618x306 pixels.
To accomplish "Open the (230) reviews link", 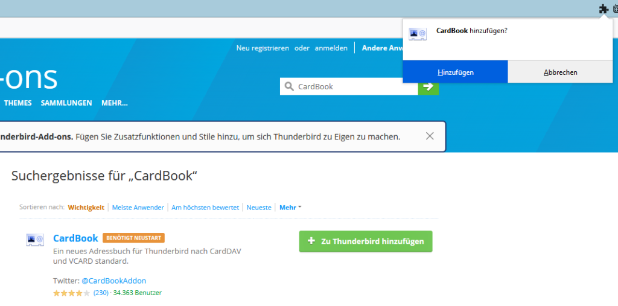I will coord(101,293).
